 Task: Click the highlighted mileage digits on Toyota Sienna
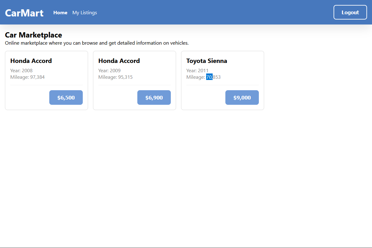pyautogui.click(x=209, y=77)
